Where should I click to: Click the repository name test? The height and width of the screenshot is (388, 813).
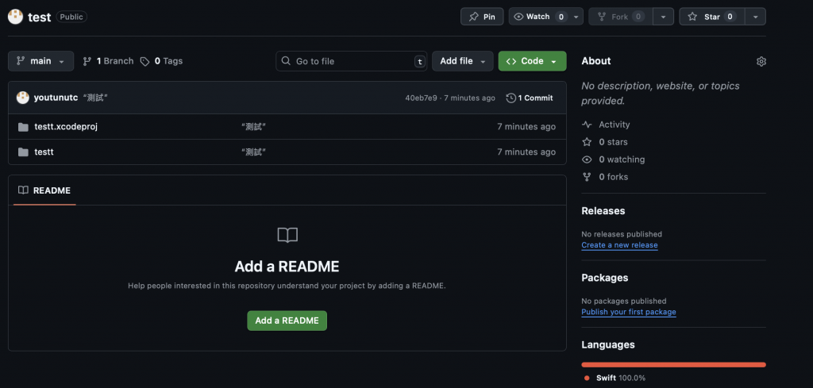(x=40, y=17)
